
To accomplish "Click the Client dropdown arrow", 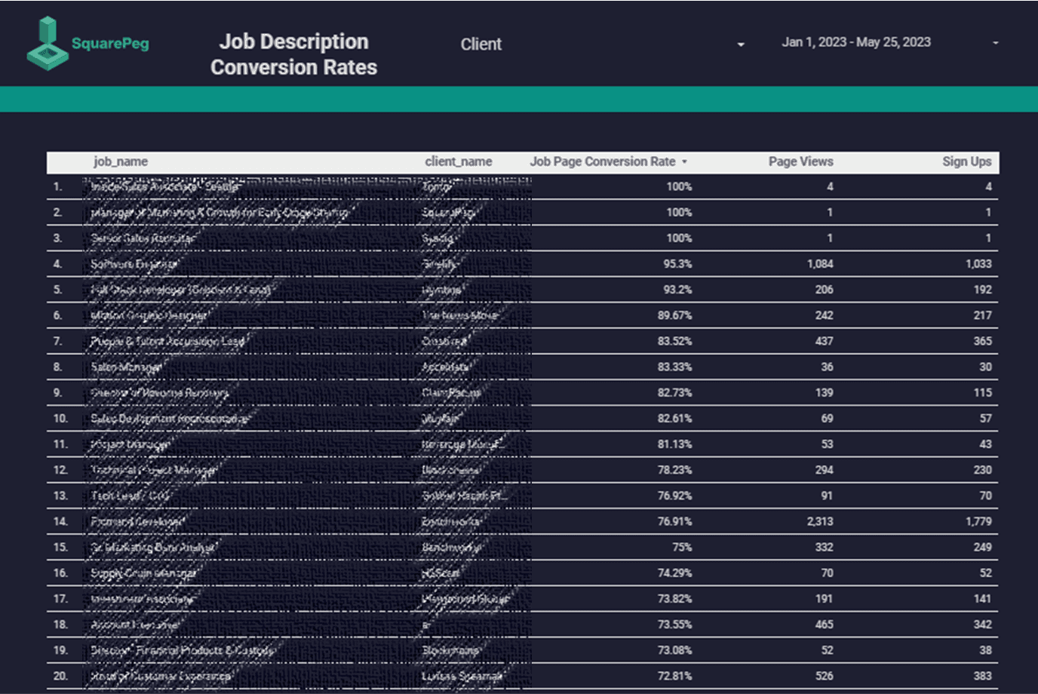I will (741, 45).
